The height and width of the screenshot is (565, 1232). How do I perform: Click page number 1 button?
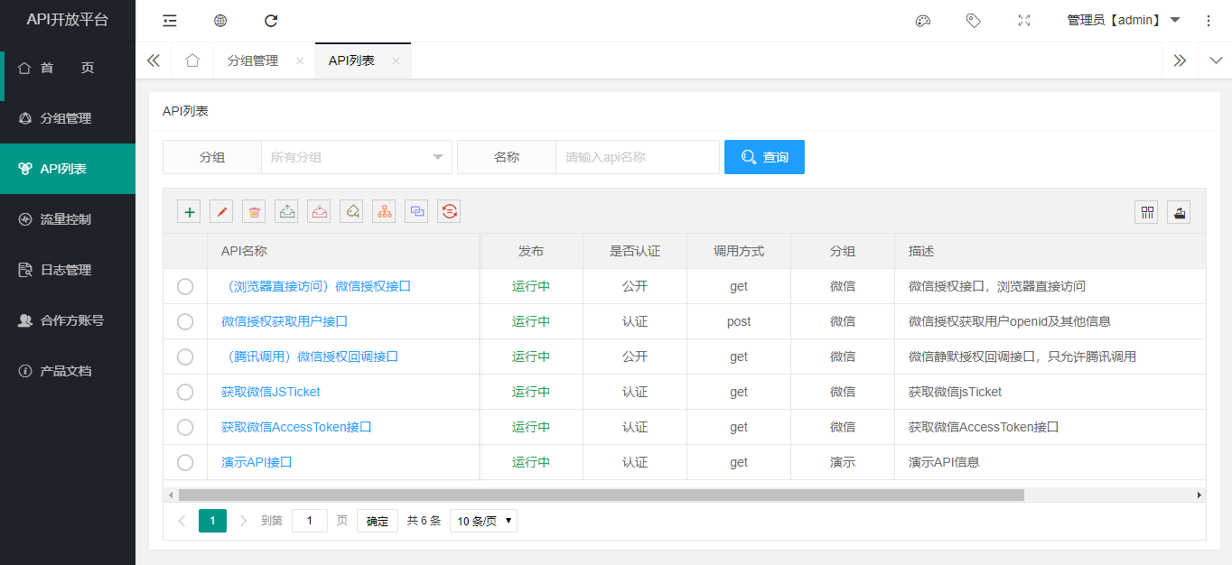point(212,521)
